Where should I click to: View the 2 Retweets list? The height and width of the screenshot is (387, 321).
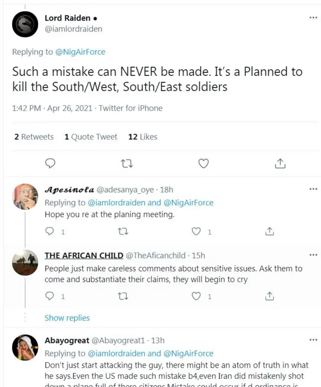point(34,137)
